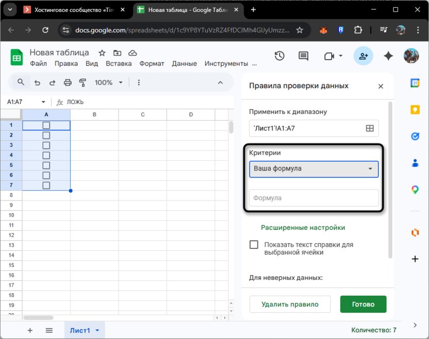Image resolution: width=429 pixels, height=339 pixels.
Task: Select the Paint format tool
Action: 82,82
